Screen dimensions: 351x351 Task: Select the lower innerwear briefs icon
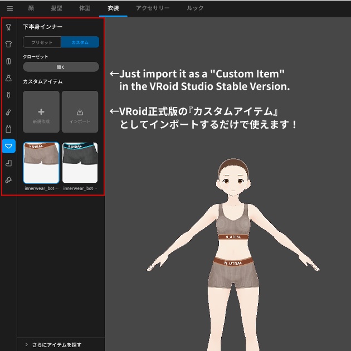(x=9, y=146)
